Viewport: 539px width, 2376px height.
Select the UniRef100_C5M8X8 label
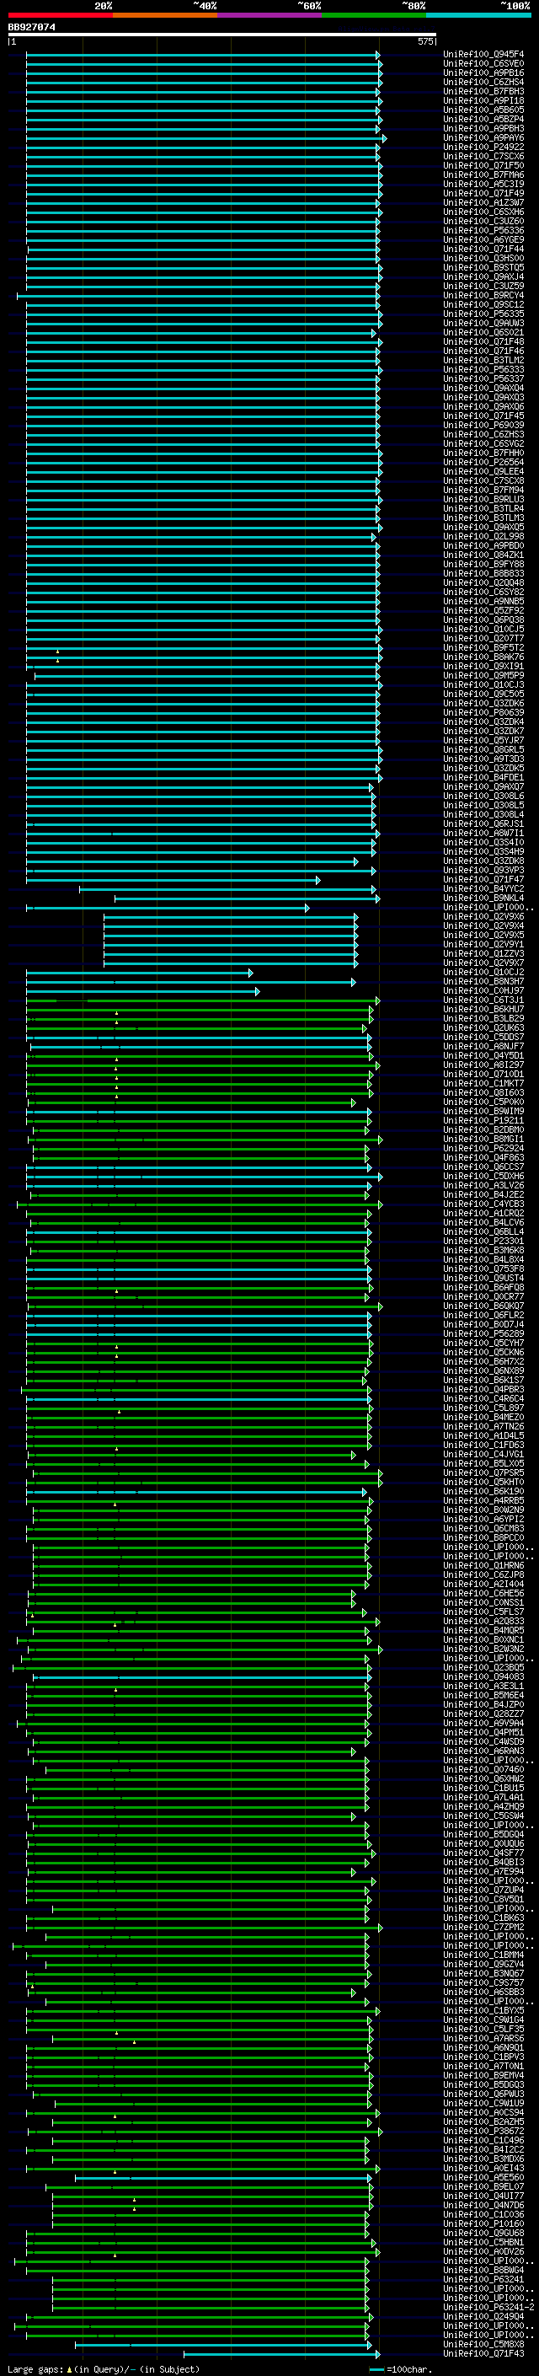(483, 2344)
